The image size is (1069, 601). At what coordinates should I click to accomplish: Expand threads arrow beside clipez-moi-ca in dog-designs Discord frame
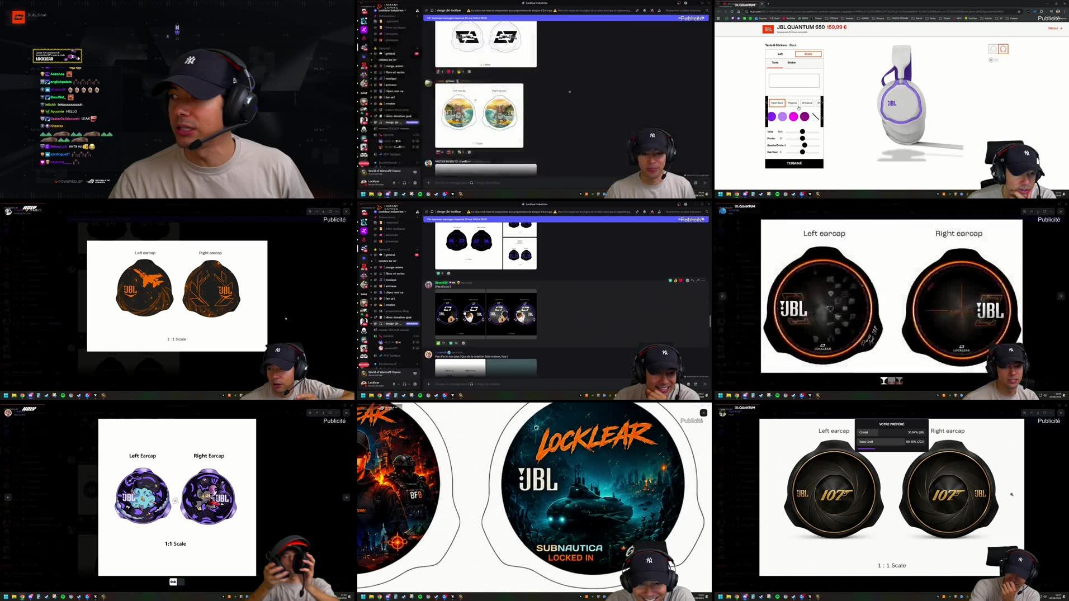coord(371,292)
